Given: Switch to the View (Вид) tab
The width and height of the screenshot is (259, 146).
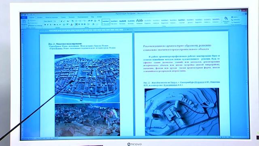Looking at the screenshot, I should [93, 17].
